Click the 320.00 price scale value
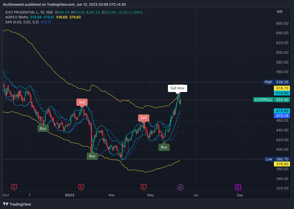The height and width of the screenshot is (209, 294). 282,188
